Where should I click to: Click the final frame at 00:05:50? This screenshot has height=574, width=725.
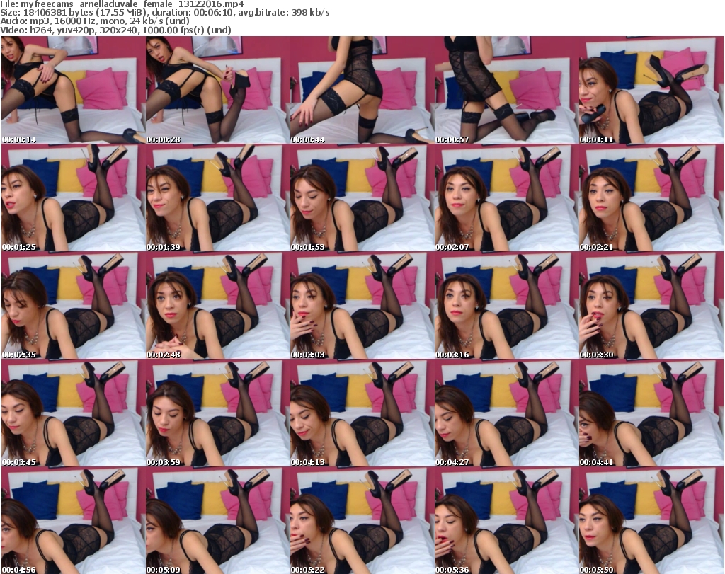coord(651,520)
